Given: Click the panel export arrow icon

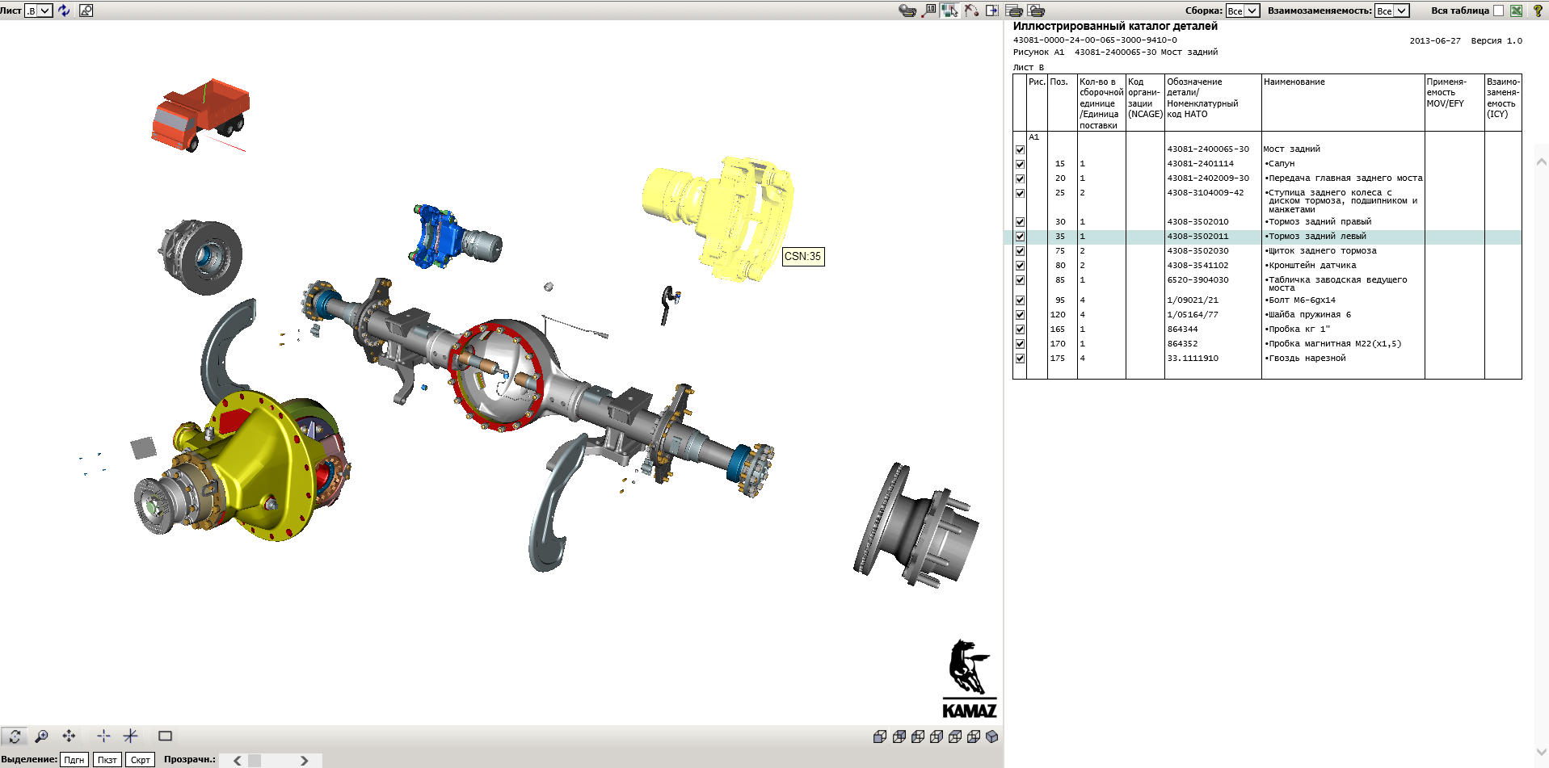Looking at the screenshot, I should click(x=992, y=10).
